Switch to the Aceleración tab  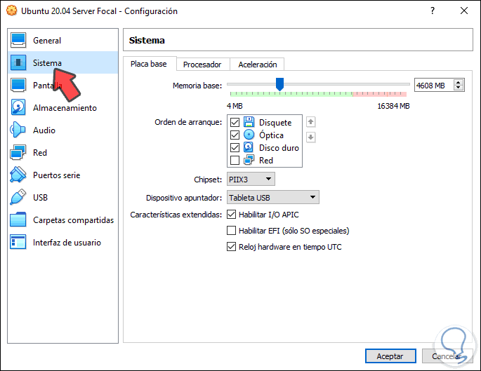coord(258,65)
